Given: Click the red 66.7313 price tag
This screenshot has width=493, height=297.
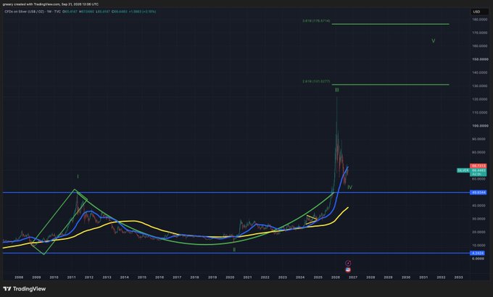Looking at the screenshot, I should (478, 166).
